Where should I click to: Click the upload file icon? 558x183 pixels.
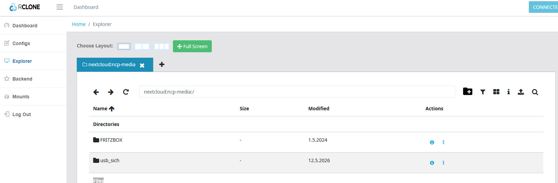point(521,92)
